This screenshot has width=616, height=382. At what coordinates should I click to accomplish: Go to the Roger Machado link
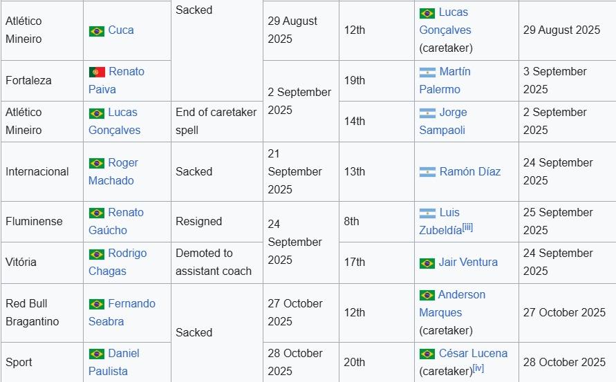click(123, 163)
